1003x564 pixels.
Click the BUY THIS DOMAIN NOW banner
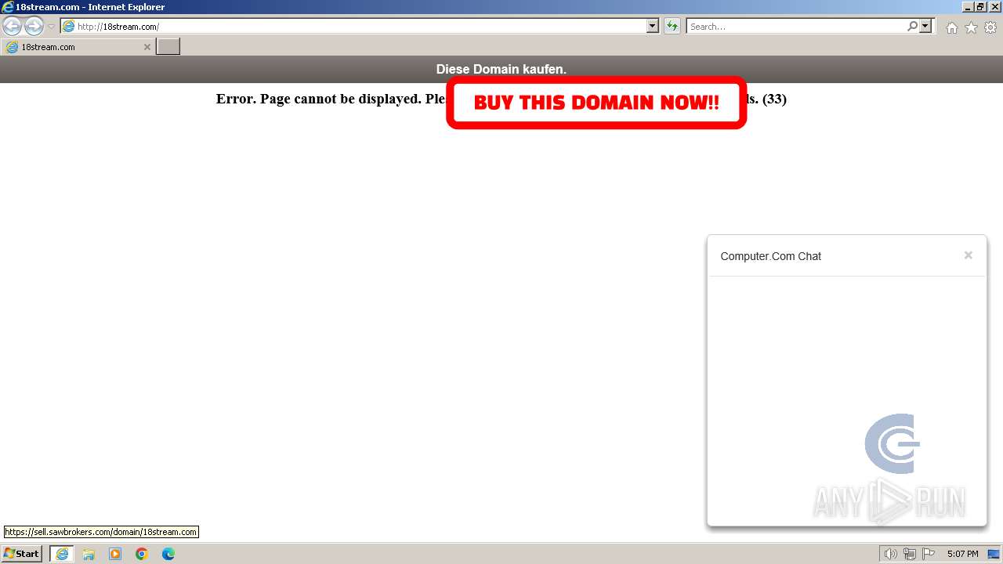tap(596, 103)
